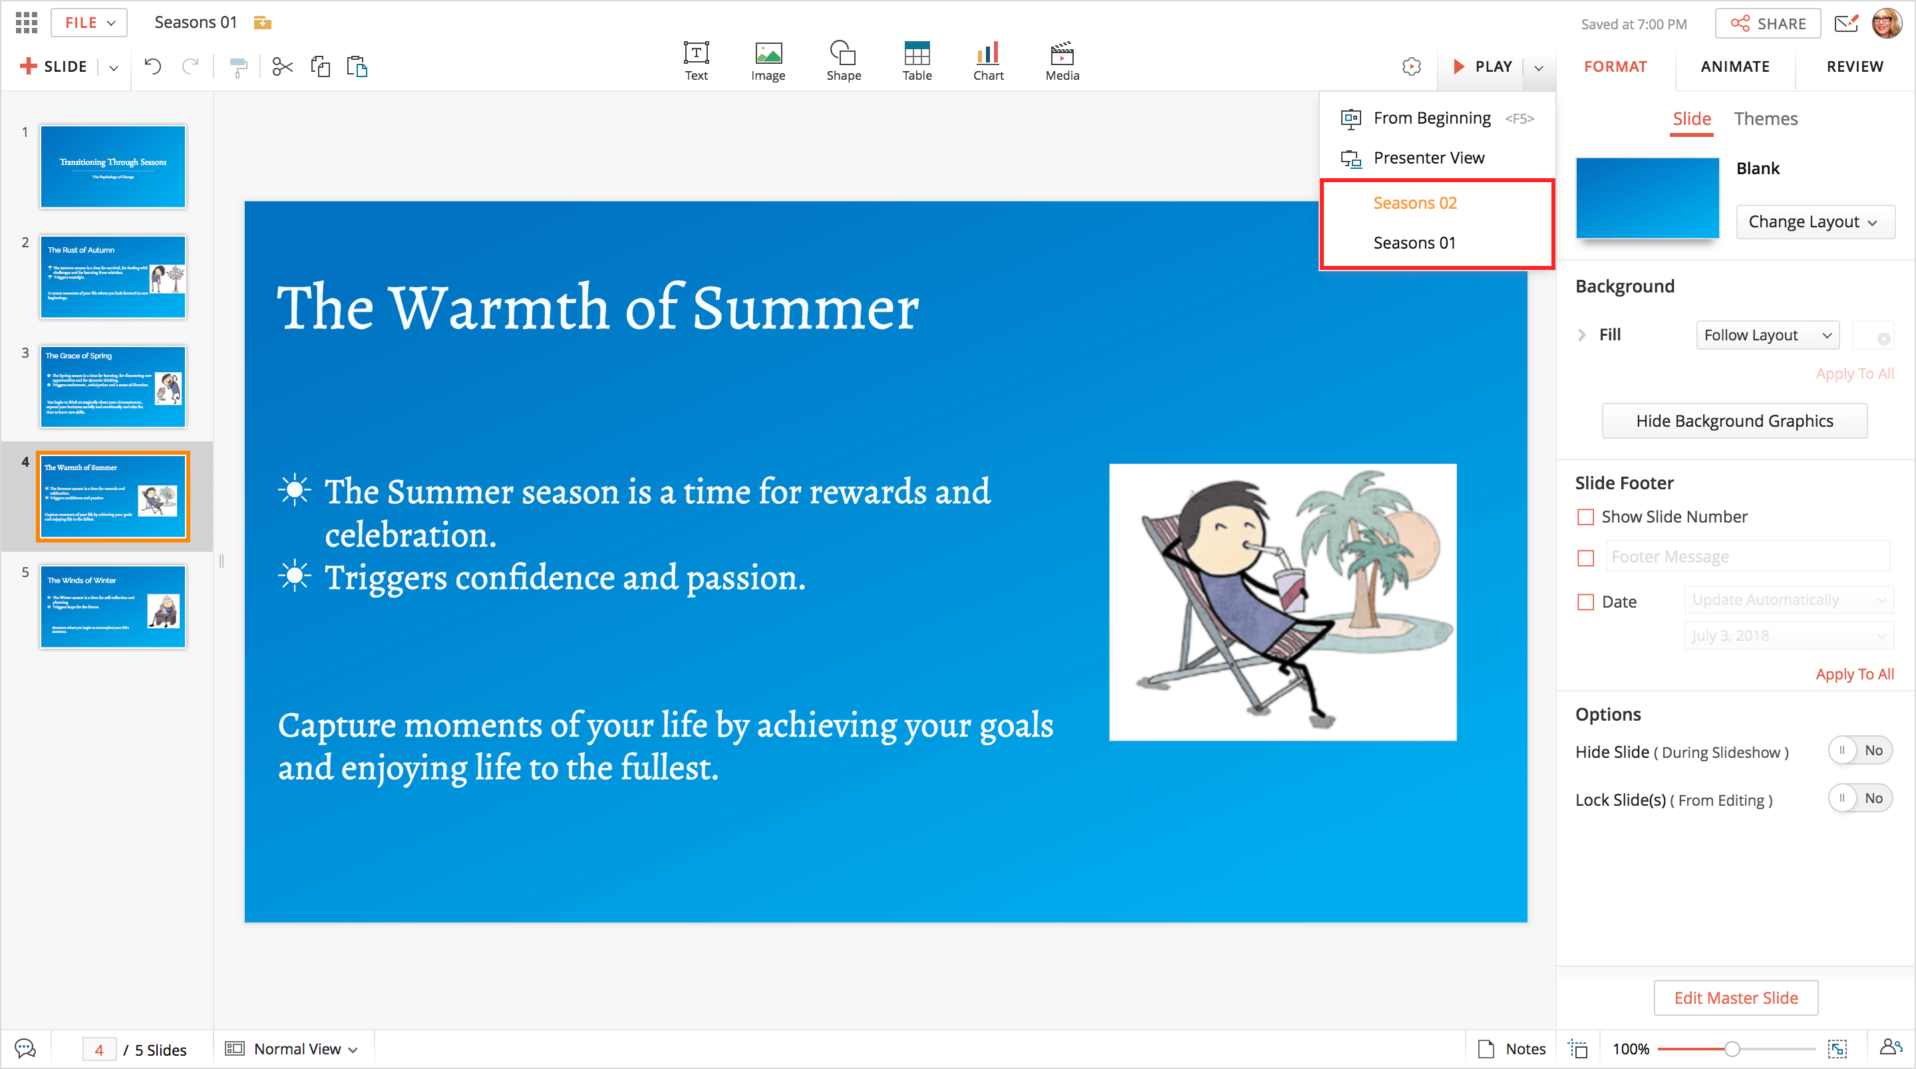Expand the Follow Layout fill dropdown
This screenshot has height=1069, width=1916.
[x=1766, y=335]
